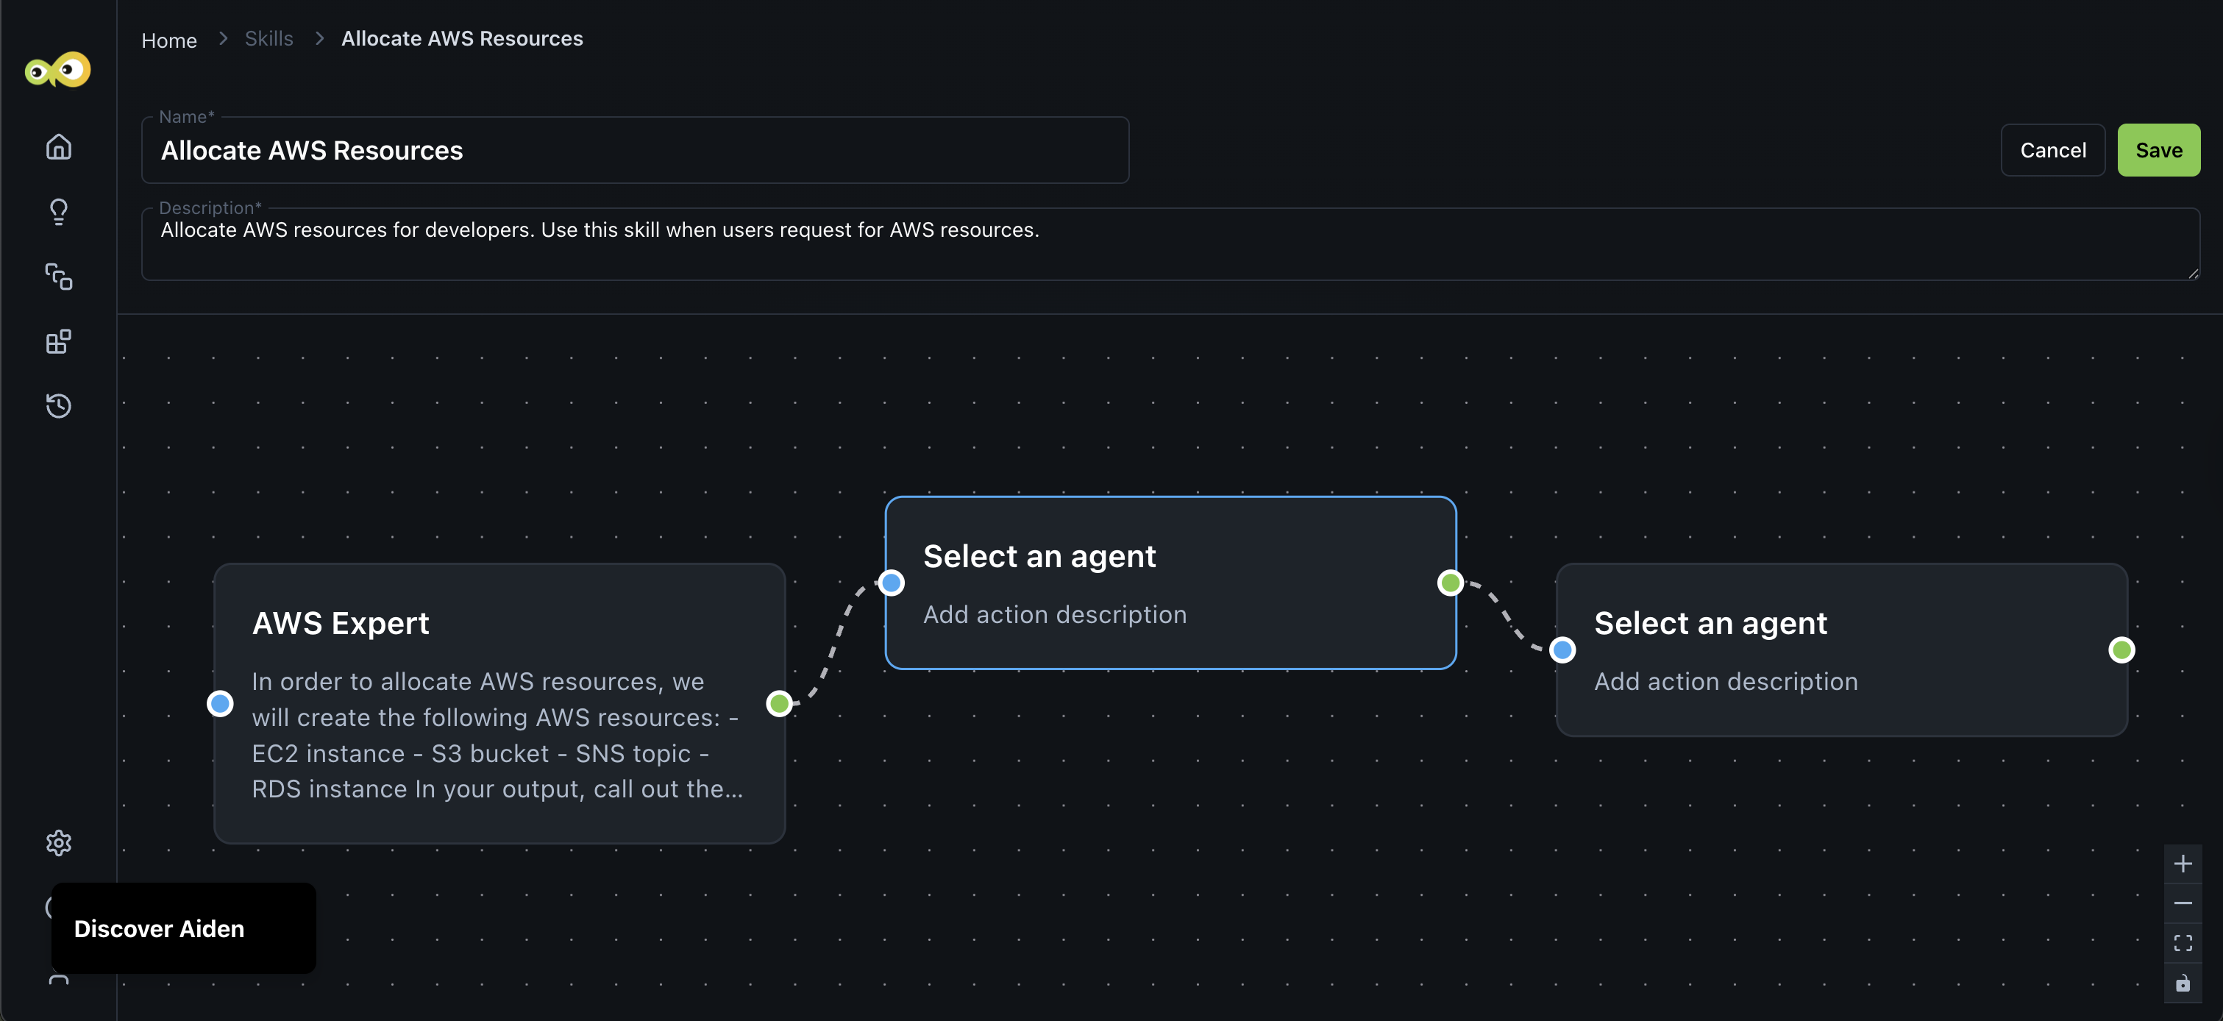Open the workflow skills icon in sidebar

tap(59, 276)
